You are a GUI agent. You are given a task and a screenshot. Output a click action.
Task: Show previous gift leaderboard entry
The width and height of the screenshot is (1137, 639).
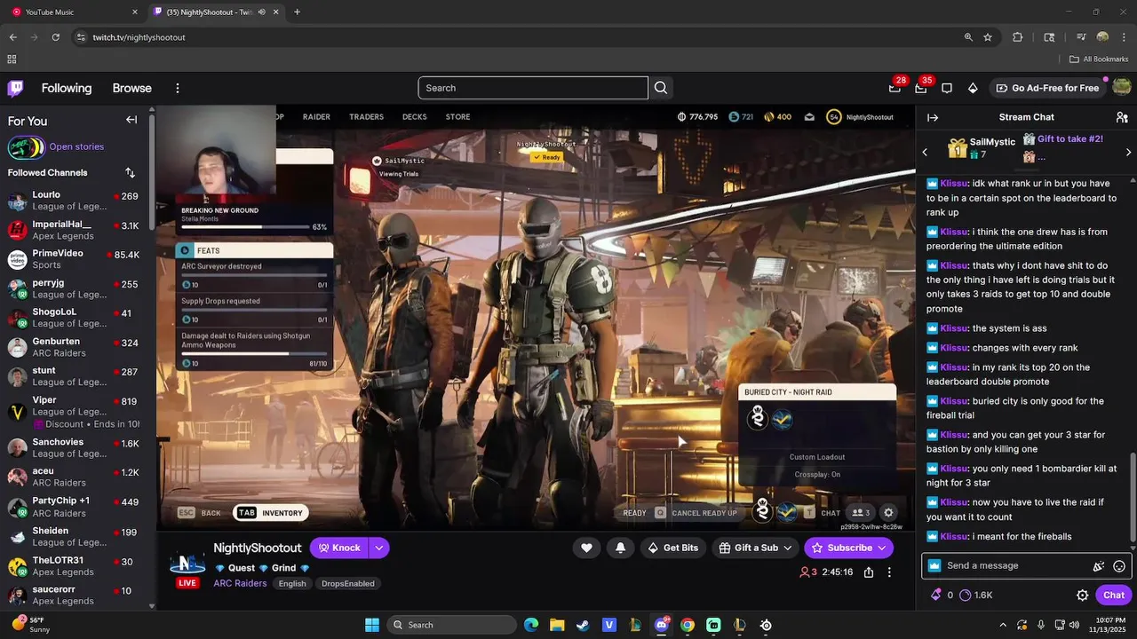click(x=925, y=153)
